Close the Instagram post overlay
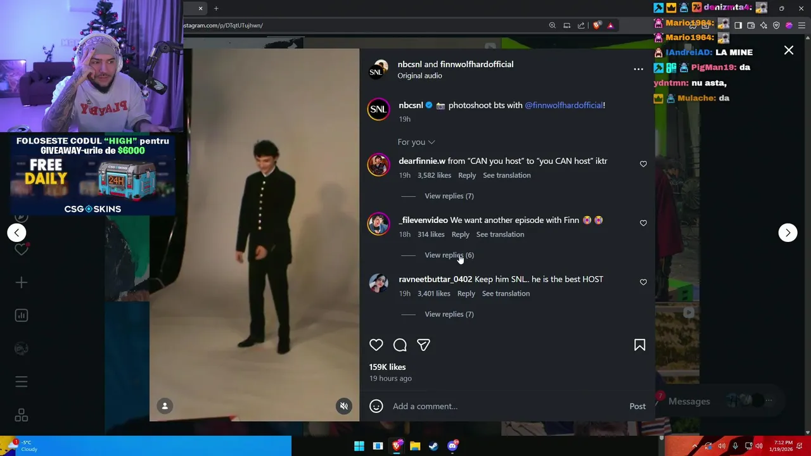The image size is (811, 456). [789, 50]
